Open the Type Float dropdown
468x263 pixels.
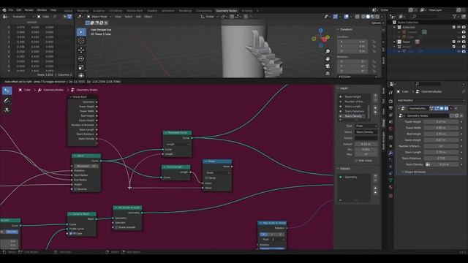coord(366,126)
